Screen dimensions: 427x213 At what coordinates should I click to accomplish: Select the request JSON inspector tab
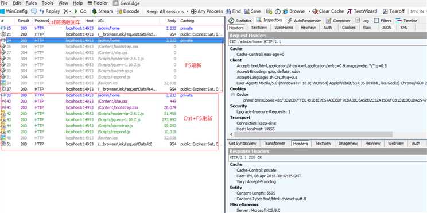pos(386,28)
